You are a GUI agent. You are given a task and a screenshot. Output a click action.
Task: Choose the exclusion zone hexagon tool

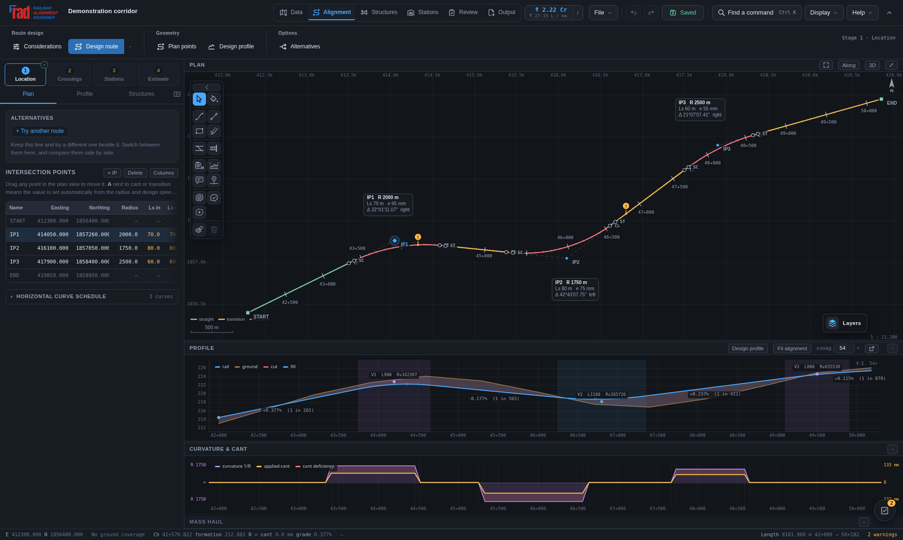point(199,198)
